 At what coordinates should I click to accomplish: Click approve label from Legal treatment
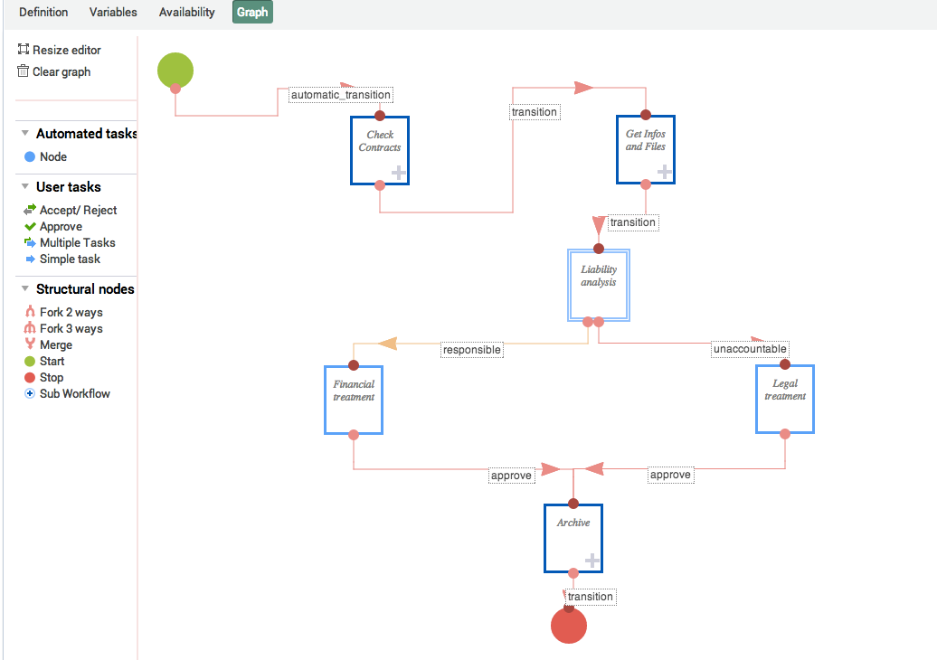coord(670,475)
